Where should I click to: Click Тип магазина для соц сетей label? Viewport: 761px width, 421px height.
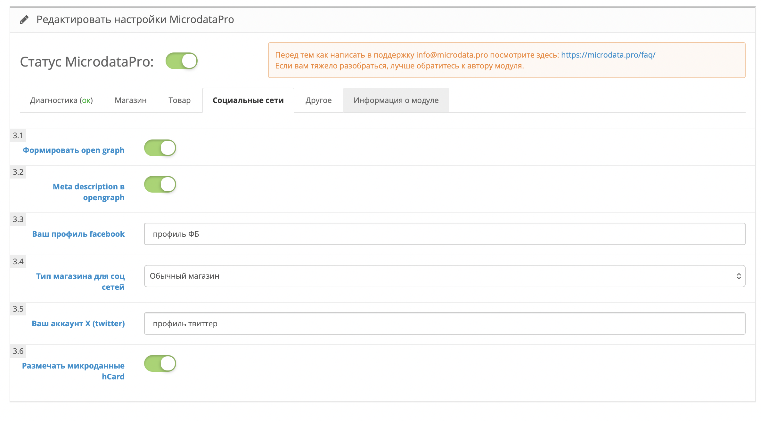(80, 282)
